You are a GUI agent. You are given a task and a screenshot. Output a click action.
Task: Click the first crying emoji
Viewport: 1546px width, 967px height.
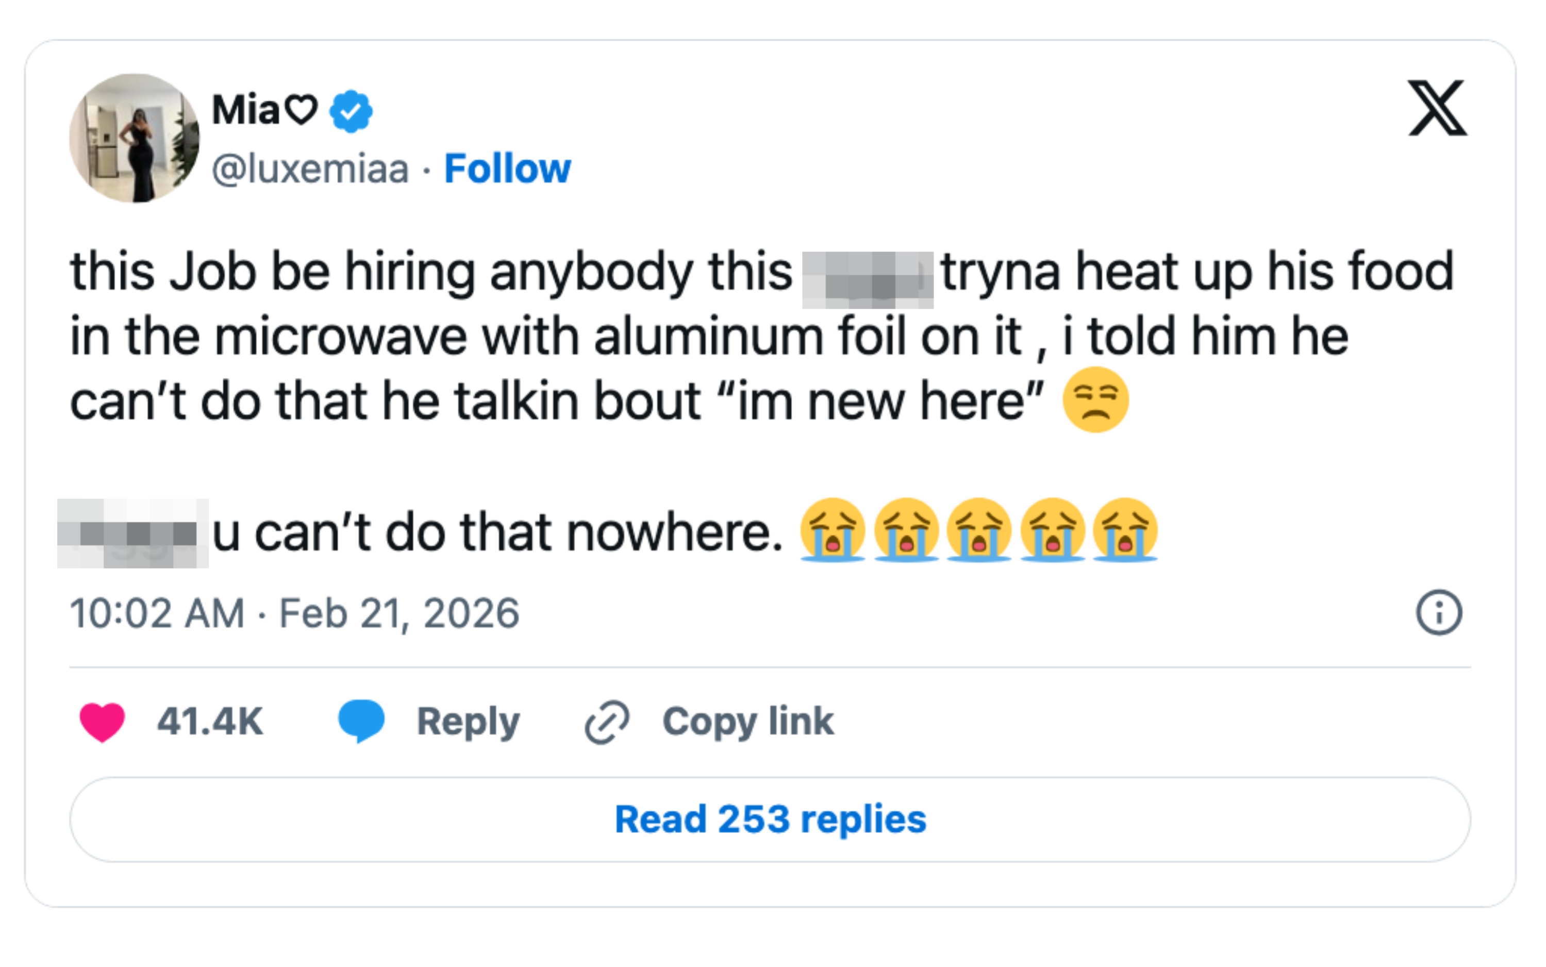[x=832, y=530]
